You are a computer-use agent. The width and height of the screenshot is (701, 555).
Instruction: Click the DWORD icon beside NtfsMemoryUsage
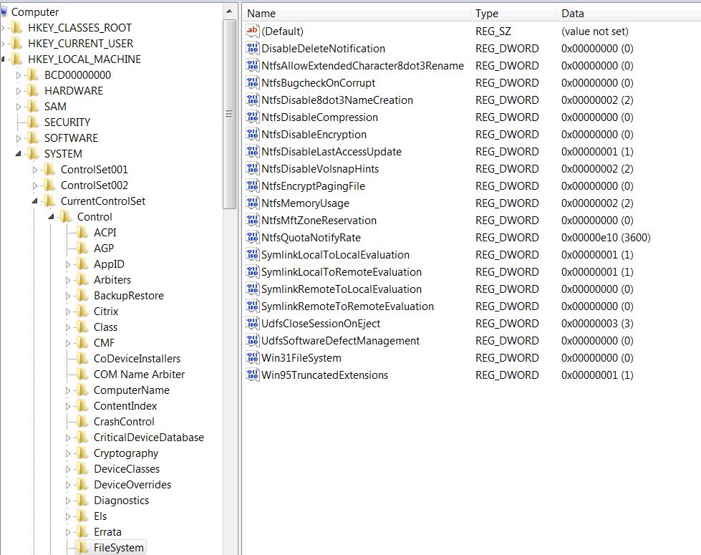[x=252, y=203]
